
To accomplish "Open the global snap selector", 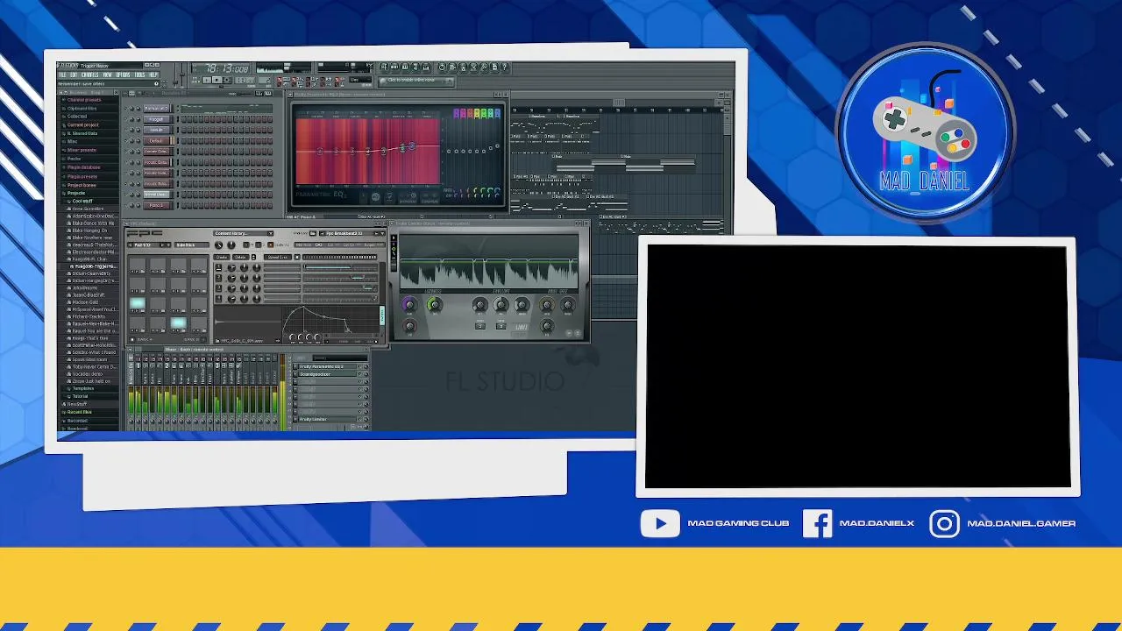I will [360, 80].
